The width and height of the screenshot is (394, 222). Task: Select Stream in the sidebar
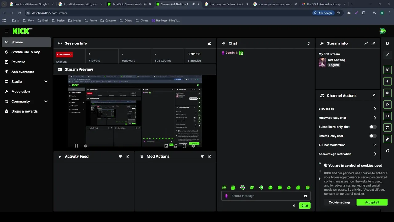click(26, 42)
